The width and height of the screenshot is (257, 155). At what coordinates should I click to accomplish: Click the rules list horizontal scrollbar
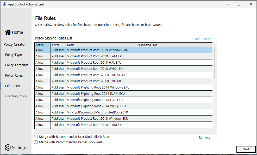point(93,131)
